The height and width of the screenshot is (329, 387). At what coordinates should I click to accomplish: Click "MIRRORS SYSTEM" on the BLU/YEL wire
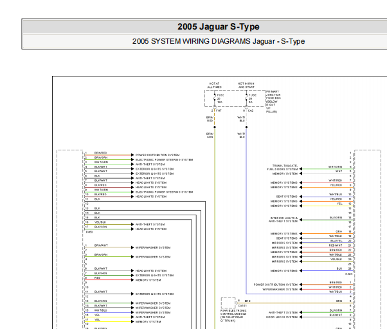coord(285,243)
